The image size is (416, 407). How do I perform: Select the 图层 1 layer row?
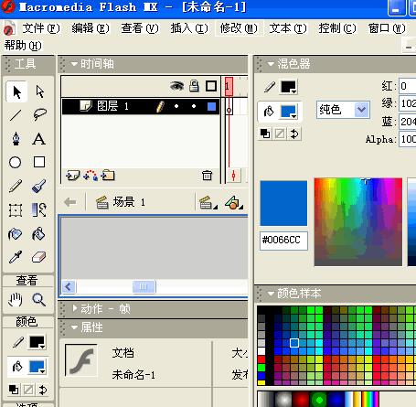[141, 106]
